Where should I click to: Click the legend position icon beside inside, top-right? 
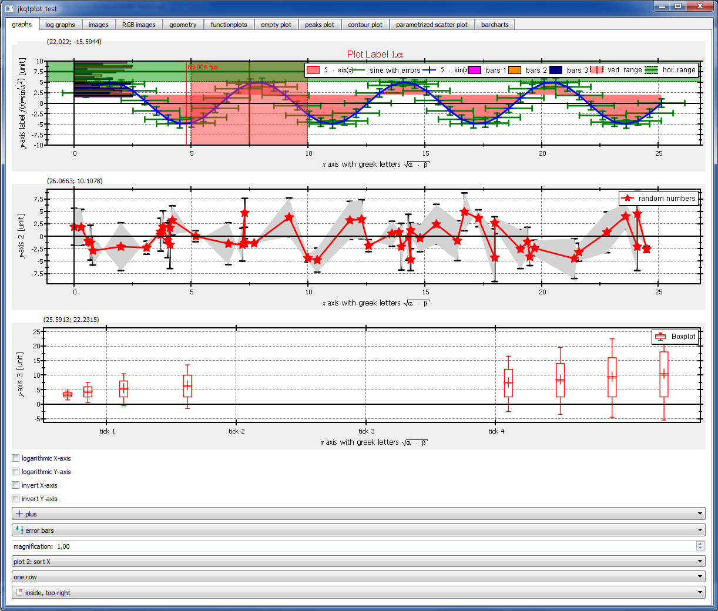[x=19, y=593]
